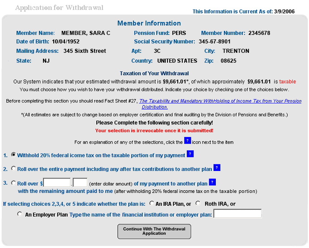Click apartment value 3C
The width and height of the screenshot is (309, 248).
point(157,51)
